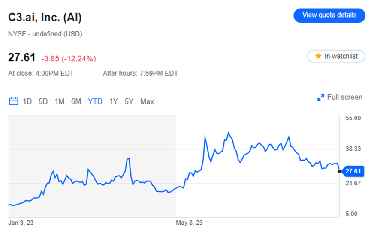This screenshot has height=241, width=371.
Task: Switch chart to 5D range
Action: [x=43, y=101]
